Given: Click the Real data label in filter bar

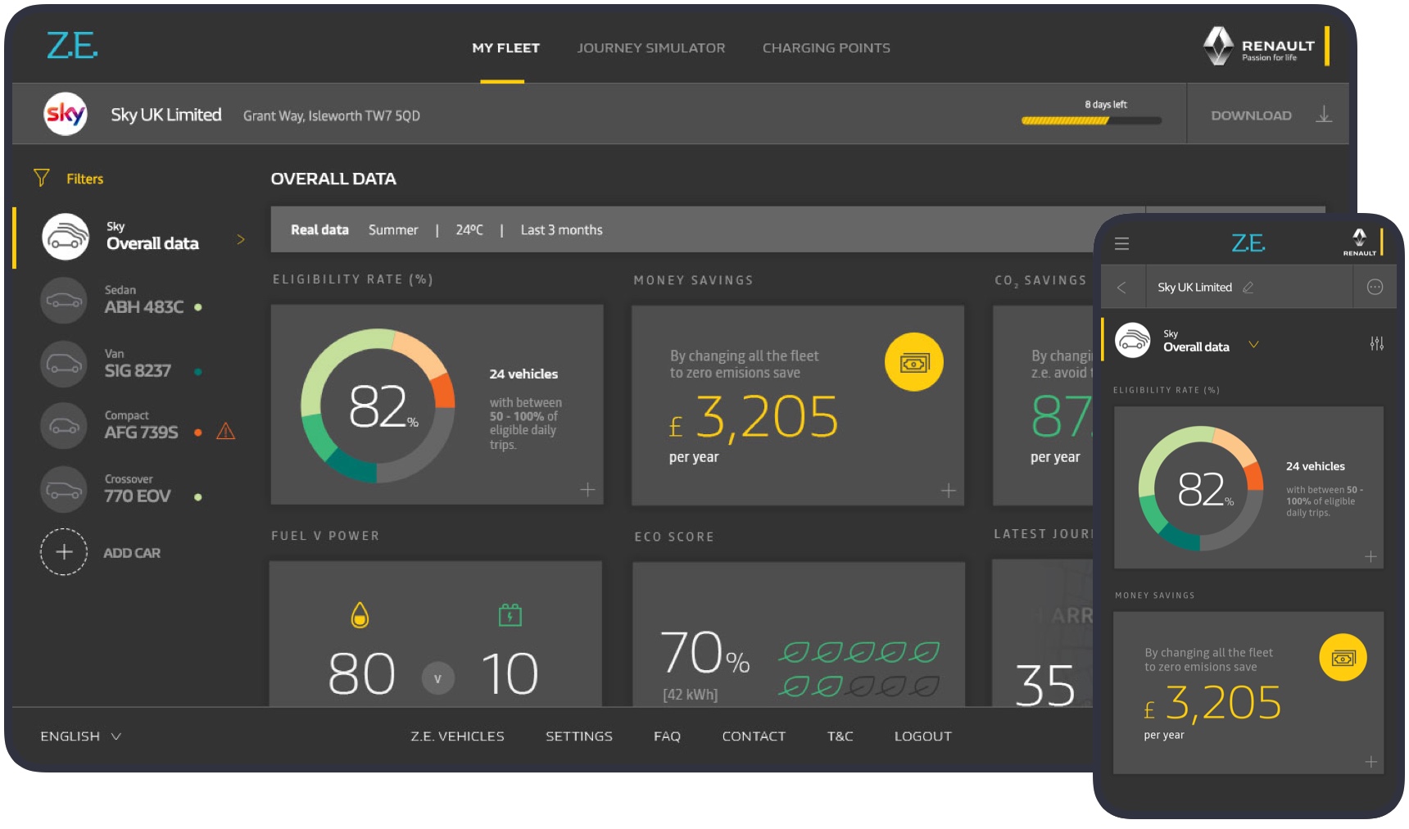Looking at the screenshot, I should point(319,230).
